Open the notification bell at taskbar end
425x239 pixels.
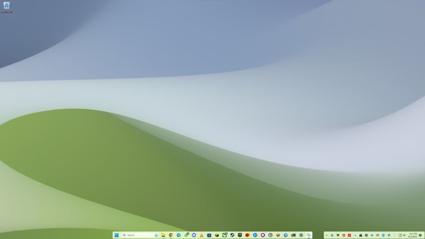(x=420, y=235)
